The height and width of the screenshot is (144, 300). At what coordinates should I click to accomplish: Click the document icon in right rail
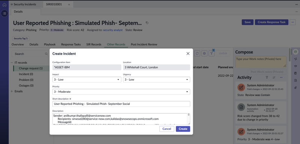(295, 81)
